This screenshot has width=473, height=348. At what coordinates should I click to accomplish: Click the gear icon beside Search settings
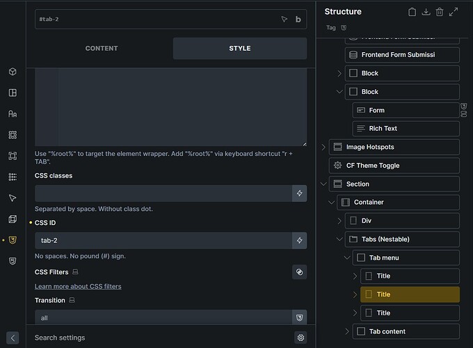pyautogui.click(x=300, y=338)
